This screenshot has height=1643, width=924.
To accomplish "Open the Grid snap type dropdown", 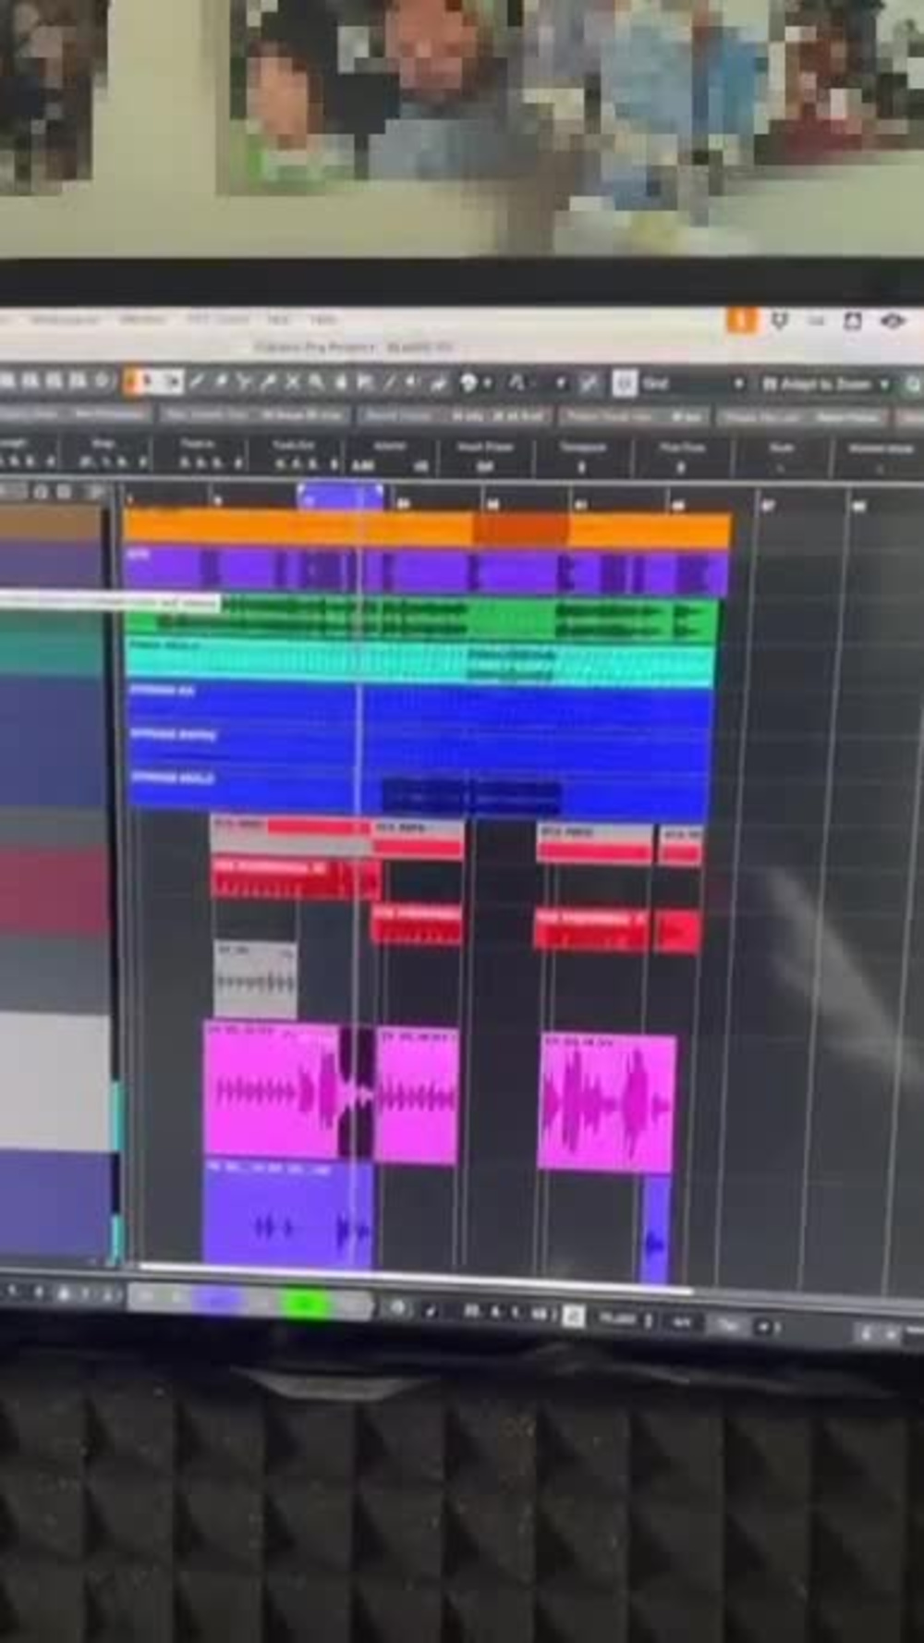I will tap(693, 383).
